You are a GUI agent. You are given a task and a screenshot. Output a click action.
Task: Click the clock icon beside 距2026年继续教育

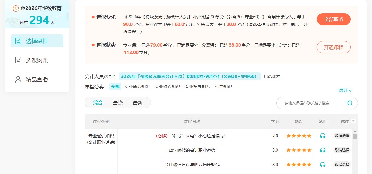click(x=16, y=8)
